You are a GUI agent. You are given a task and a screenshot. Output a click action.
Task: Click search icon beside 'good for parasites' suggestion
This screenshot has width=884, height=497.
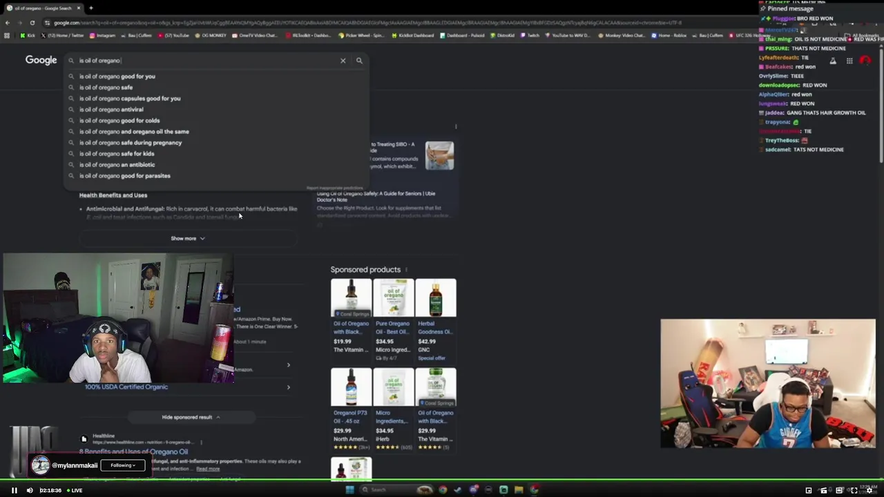pos(71,176)
